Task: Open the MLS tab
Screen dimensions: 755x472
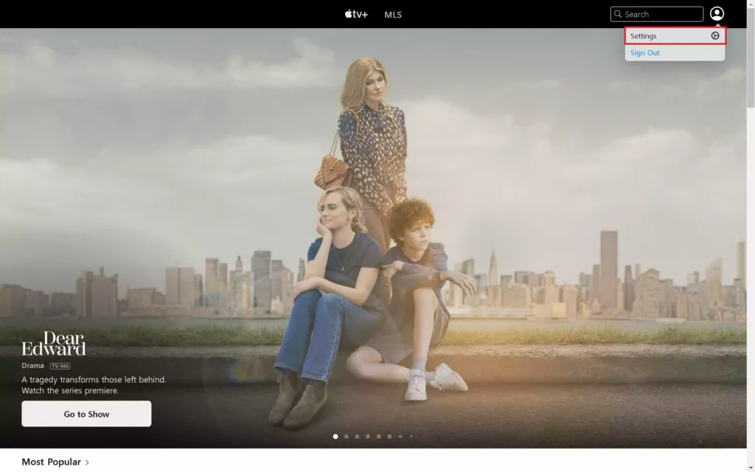Action: (x=393, y=15)
